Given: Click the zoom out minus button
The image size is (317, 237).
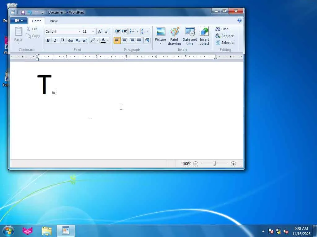Looking at the screenshot, I should [196, 164].
